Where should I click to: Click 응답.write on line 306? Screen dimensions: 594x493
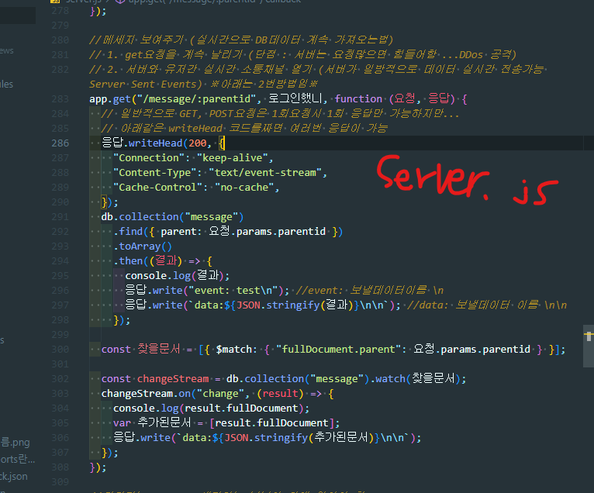(142, 438)
